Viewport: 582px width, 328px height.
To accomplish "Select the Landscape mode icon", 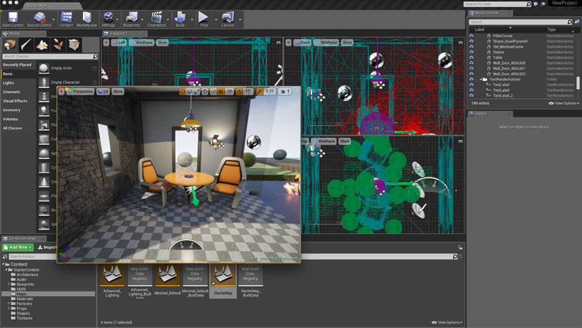I will pos(42,45).
